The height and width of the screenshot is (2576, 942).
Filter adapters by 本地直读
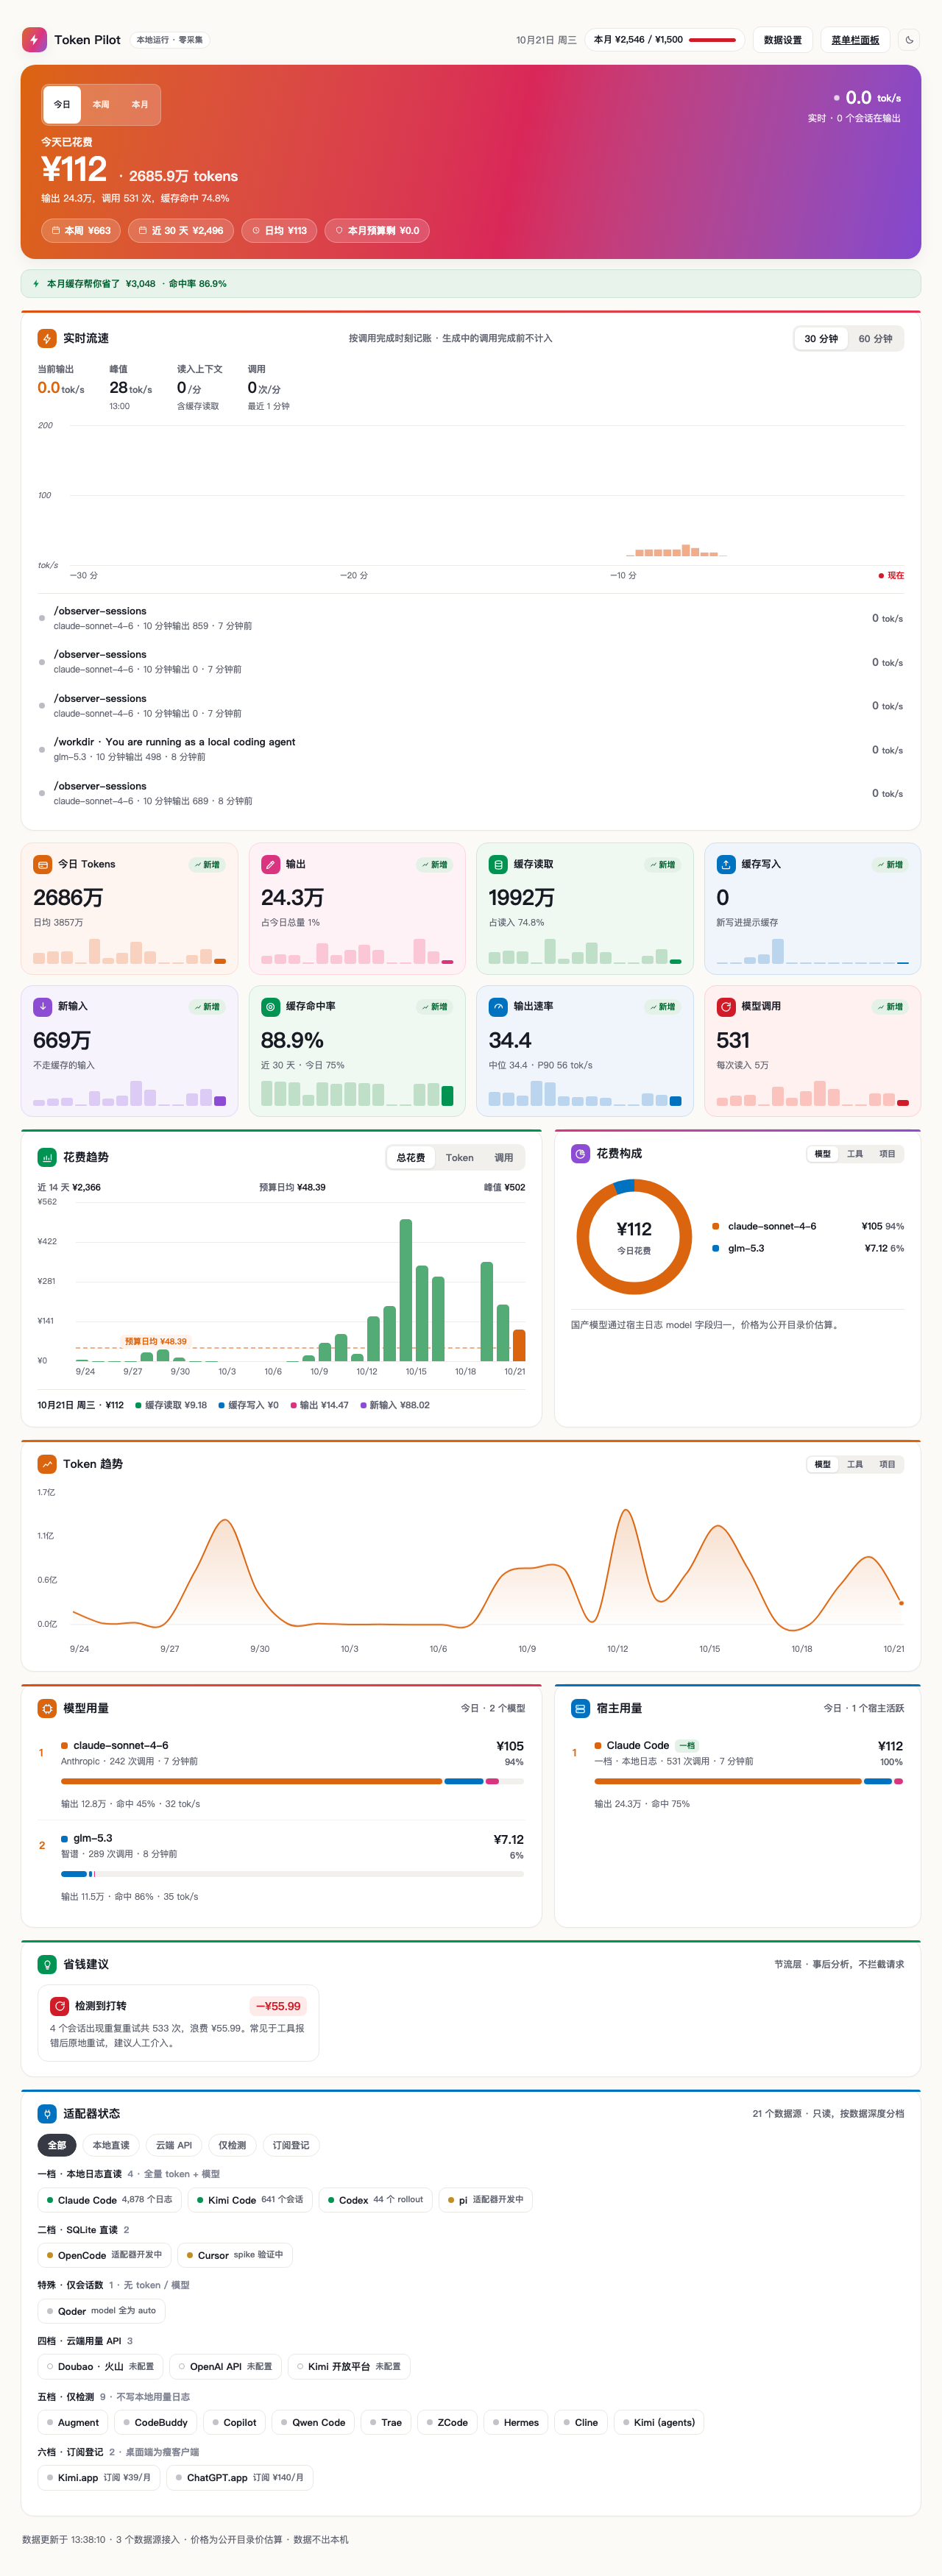[111, 2145]
